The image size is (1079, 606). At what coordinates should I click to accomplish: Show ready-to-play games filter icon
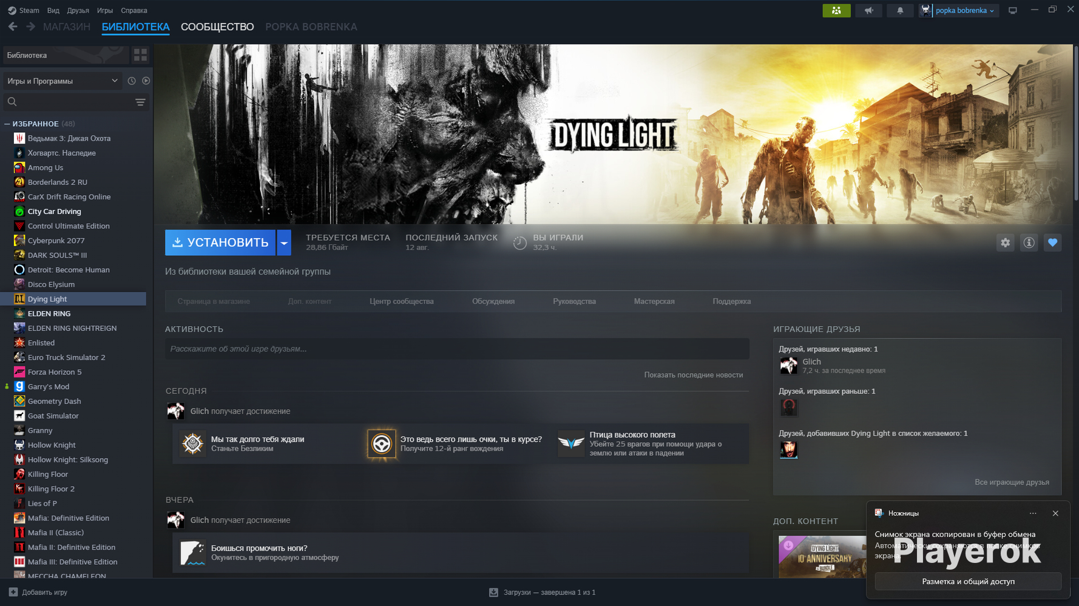tap(146, 81)
